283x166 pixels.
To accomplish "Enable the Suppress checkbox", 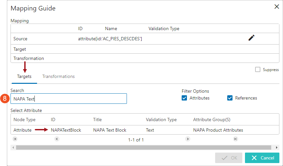I will (x=258, y=69).
